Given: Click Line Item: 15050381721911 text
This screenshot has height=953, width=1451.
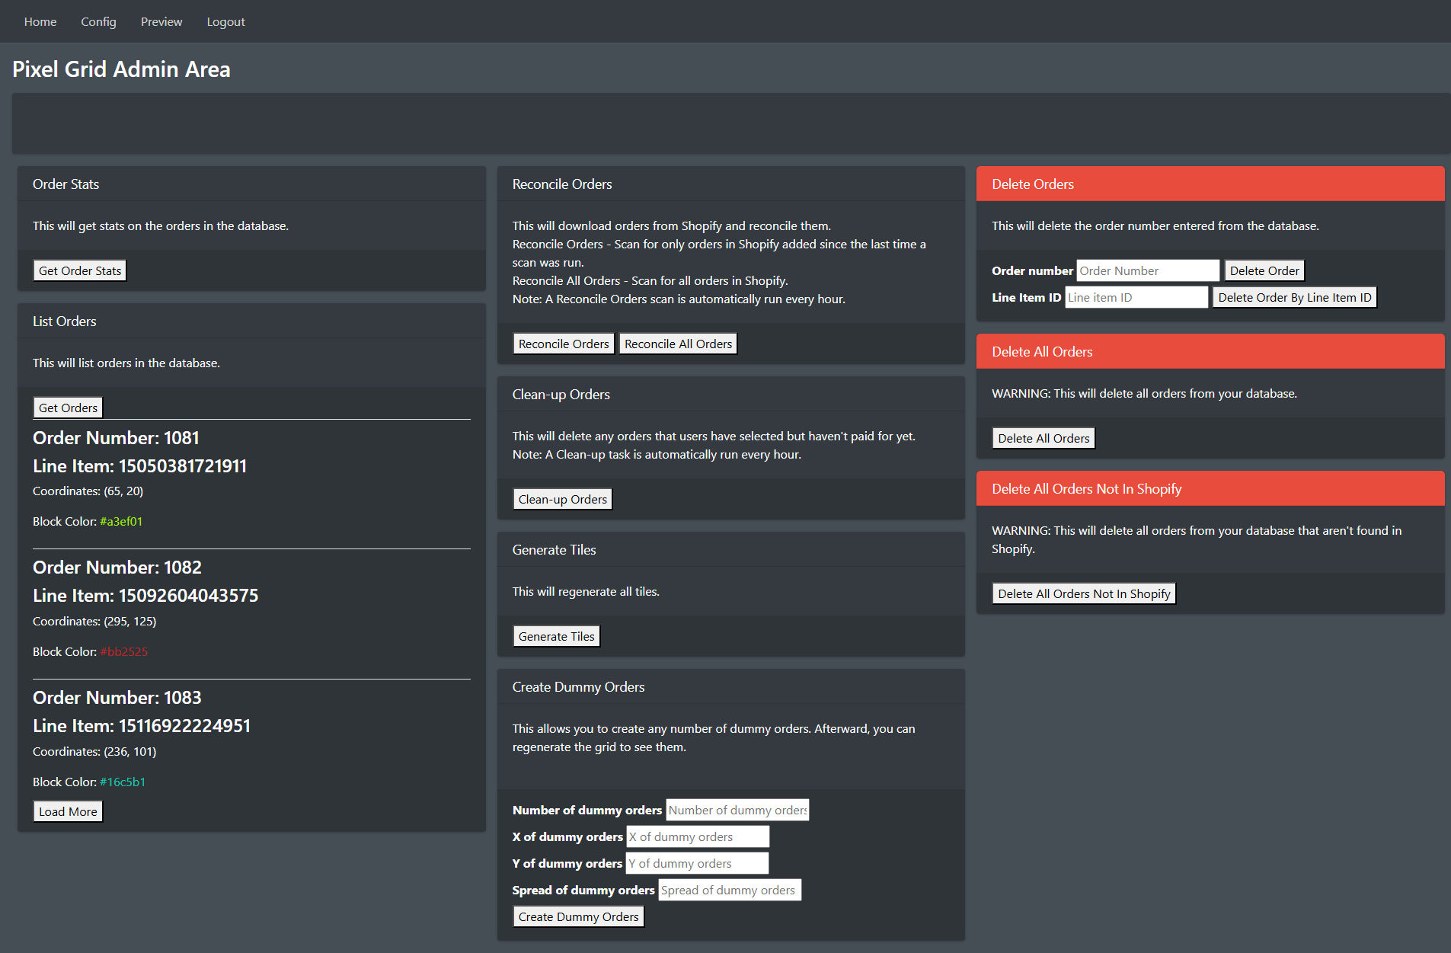Looking at the screenshot, I should pyautogui.click(x=139, y=466).
